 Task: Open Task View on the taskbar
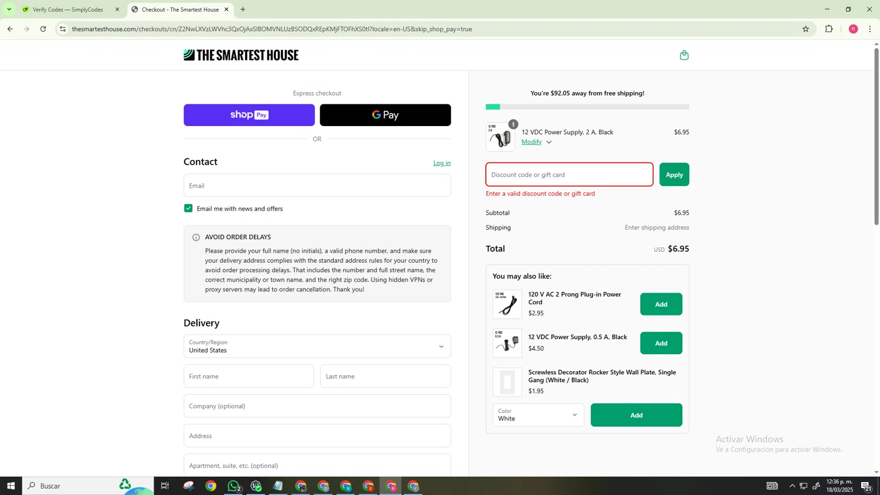[x=165, y=486]
